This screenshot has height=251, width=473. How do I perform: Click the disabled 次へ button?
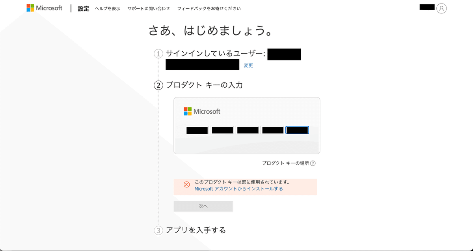pos(203,206)
